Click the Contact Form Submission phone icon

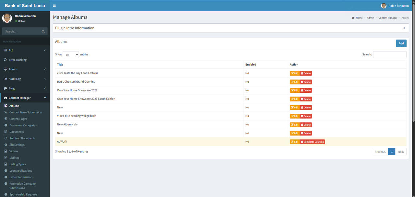click(x=6, y=112)
